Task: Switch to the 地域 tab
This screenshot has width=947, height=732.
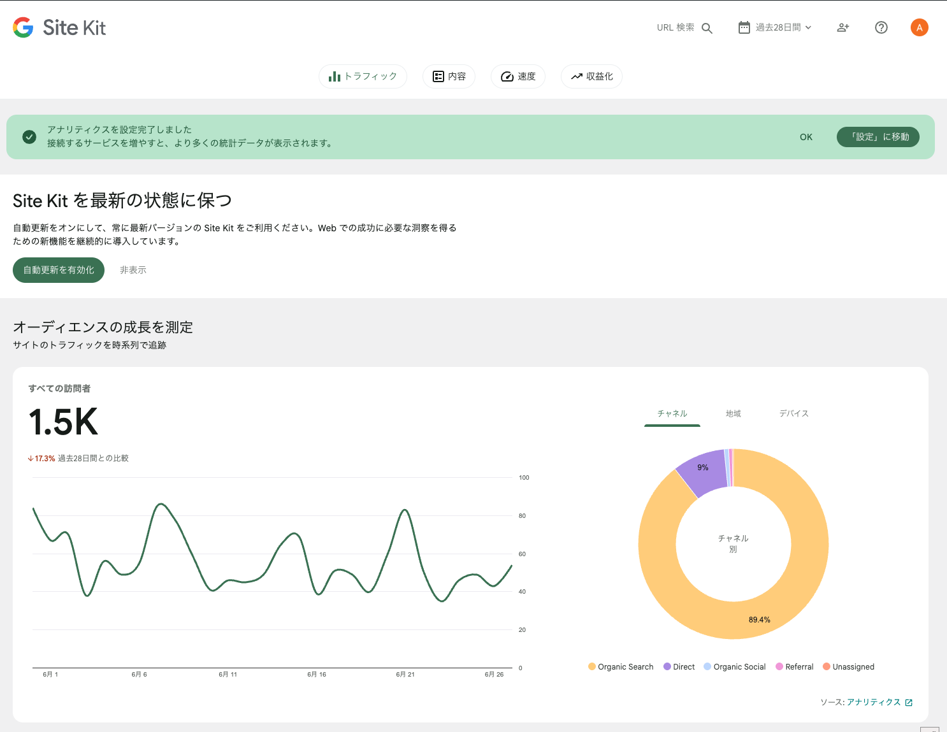Action: click(x=734, y=413)
